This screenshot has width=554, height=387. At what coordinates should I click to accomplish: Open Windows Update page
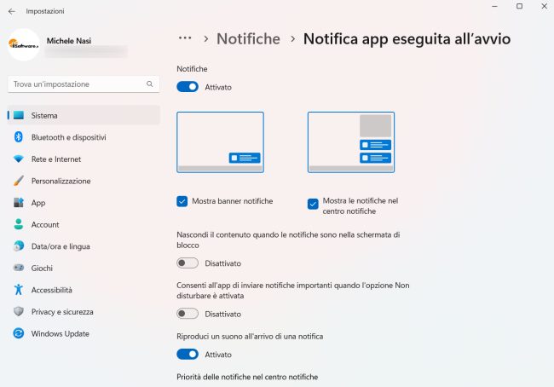pyautogui.click(x=60, y=333)
